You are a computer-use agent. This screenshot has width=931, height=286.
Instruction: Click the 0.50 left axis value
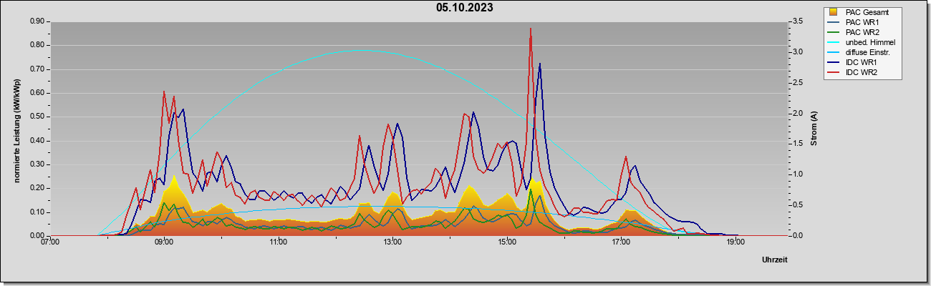pyautogui.click(x=37, y=117)
